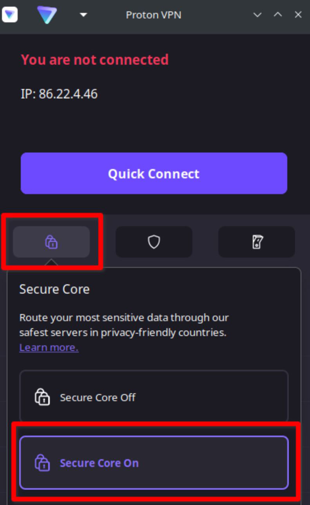The height and width of the screenshot is (505, 310).
Task: Turn off Secure Core
Action: 154,397
